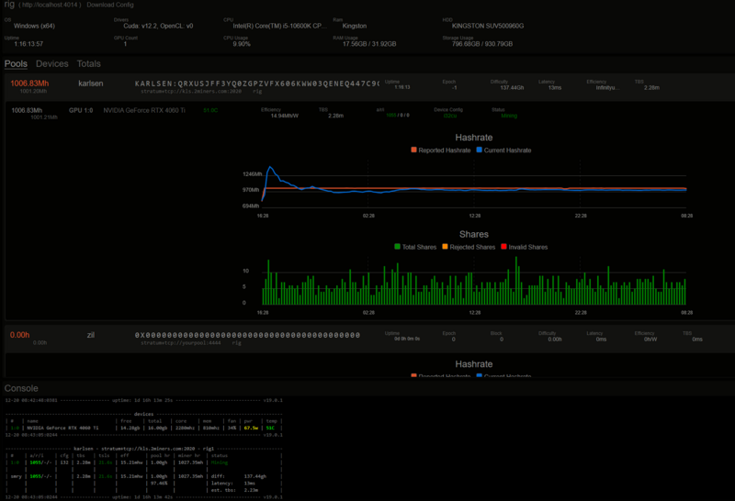Click the KINGSTON SUV500960G HDD value

tap(488, 26)
